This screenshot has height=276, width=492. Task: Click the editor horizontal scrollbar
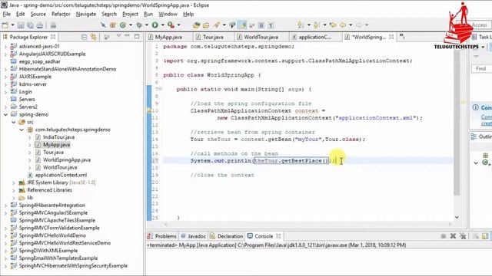pos(307,224)
